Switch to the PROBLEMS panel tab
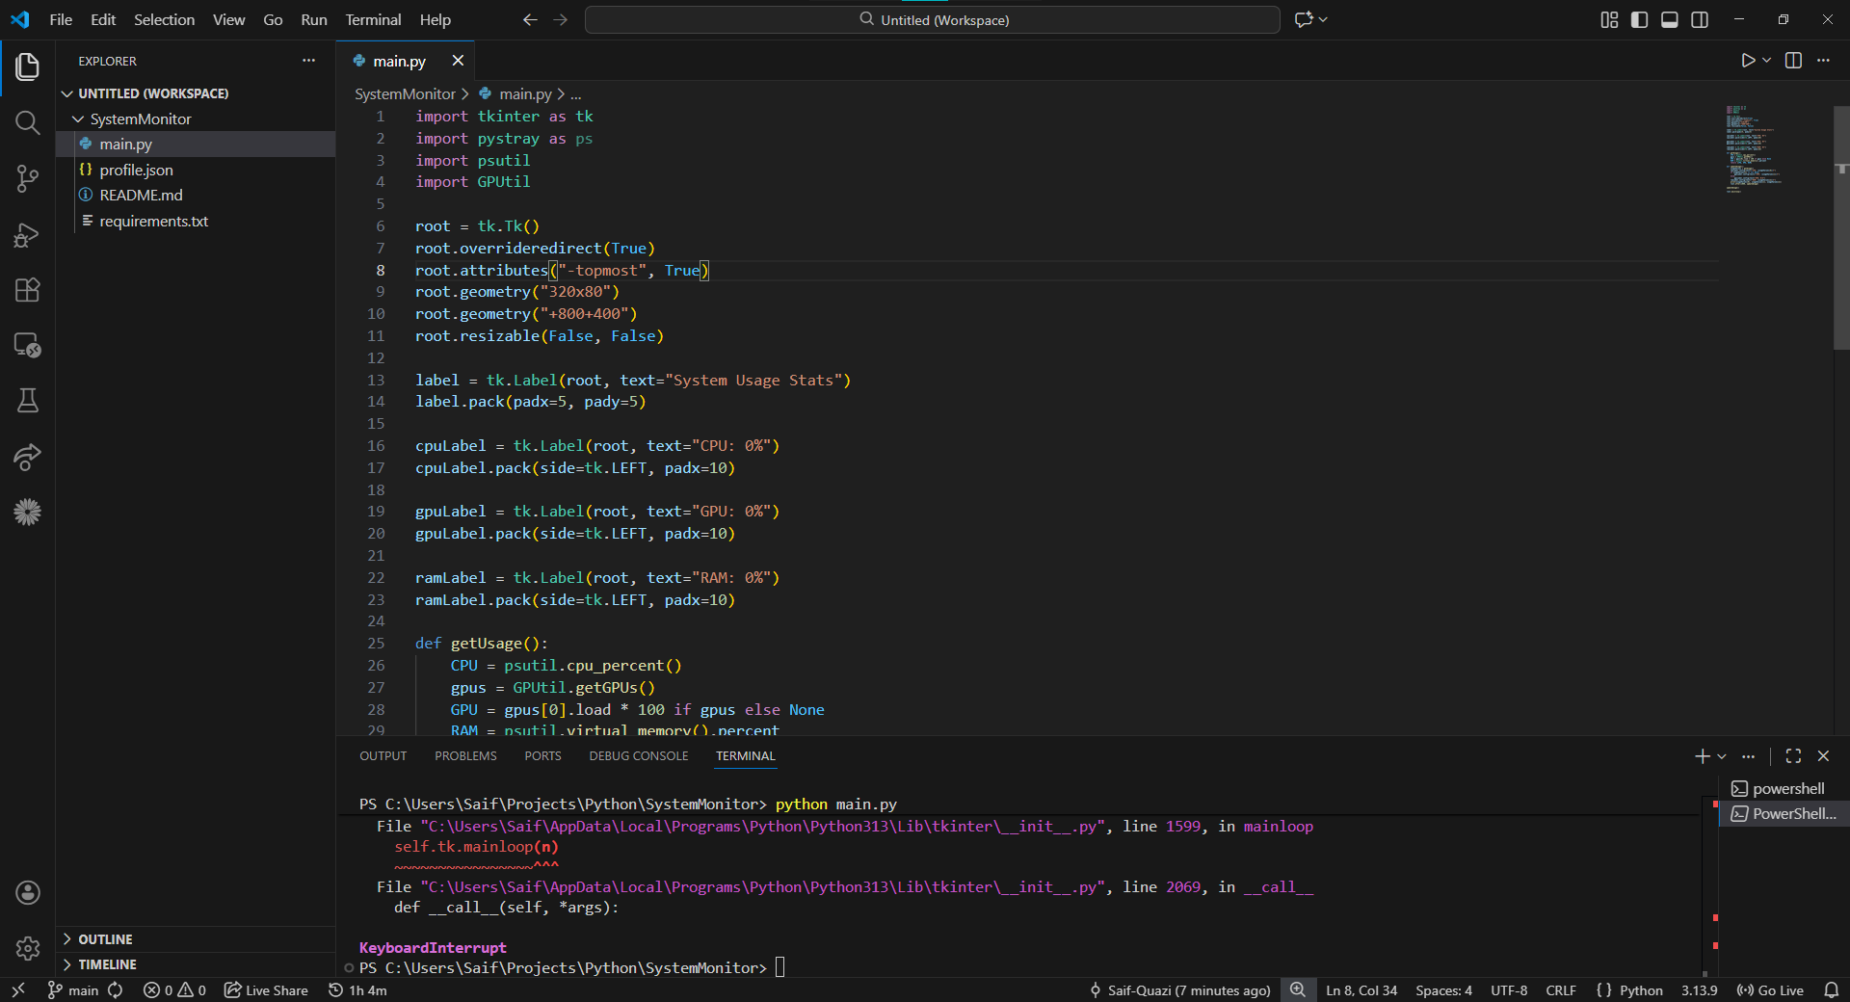1850x1002 pixels. pos(465,756)
